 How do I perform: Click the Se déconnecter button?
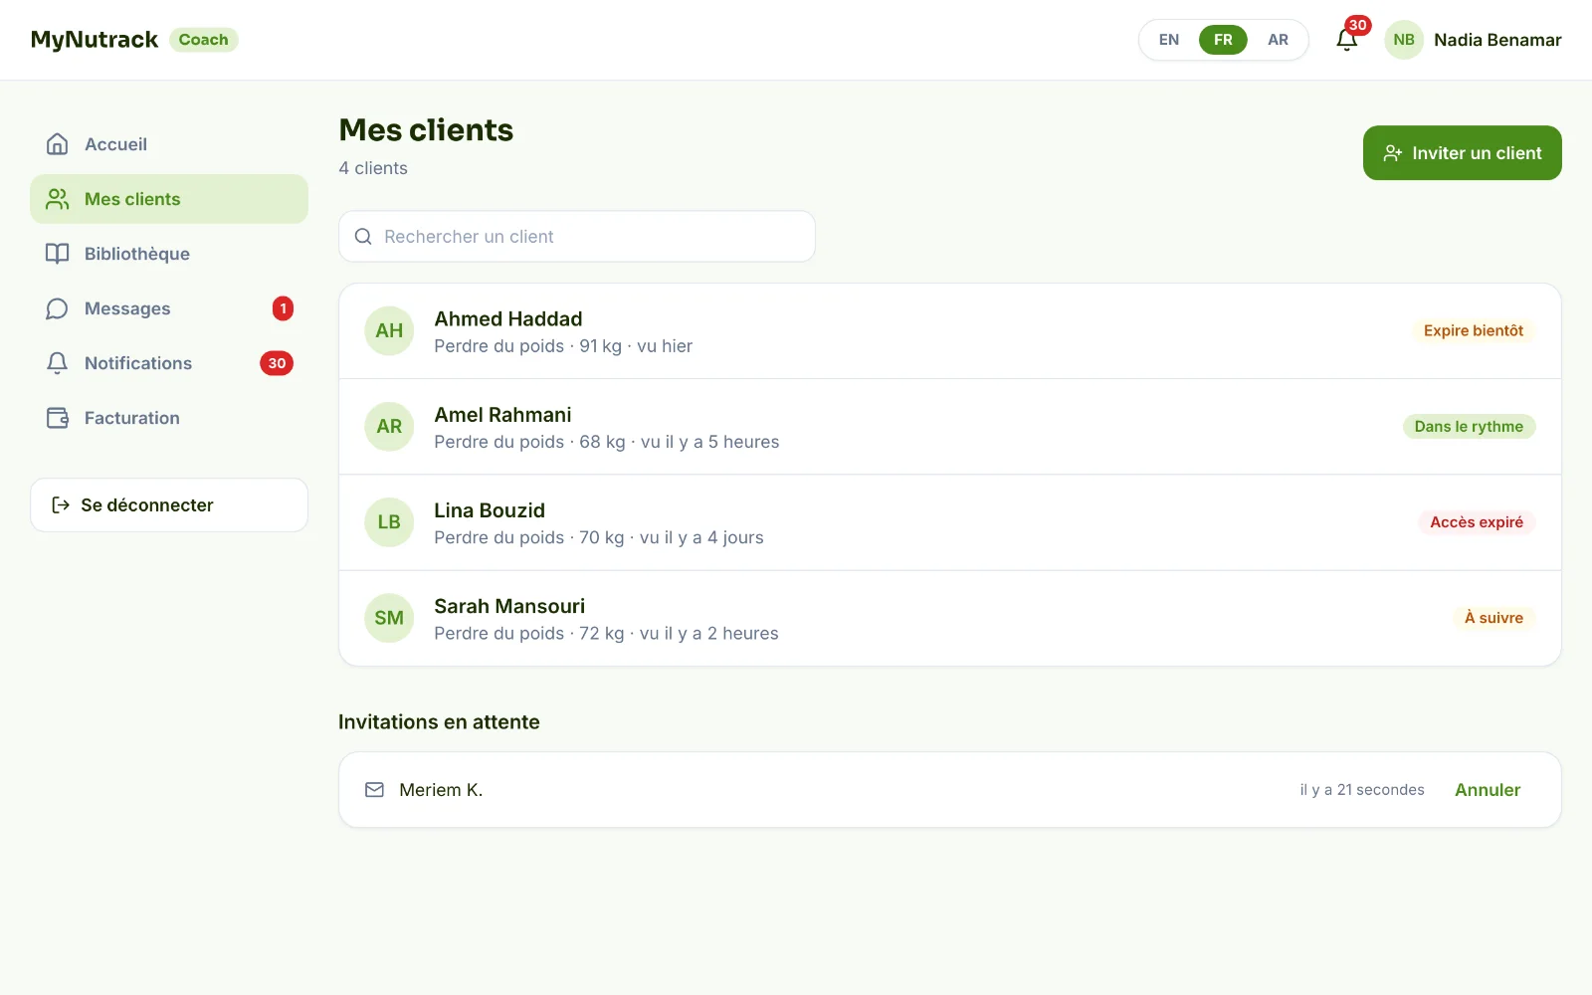(x=169, y=504)
